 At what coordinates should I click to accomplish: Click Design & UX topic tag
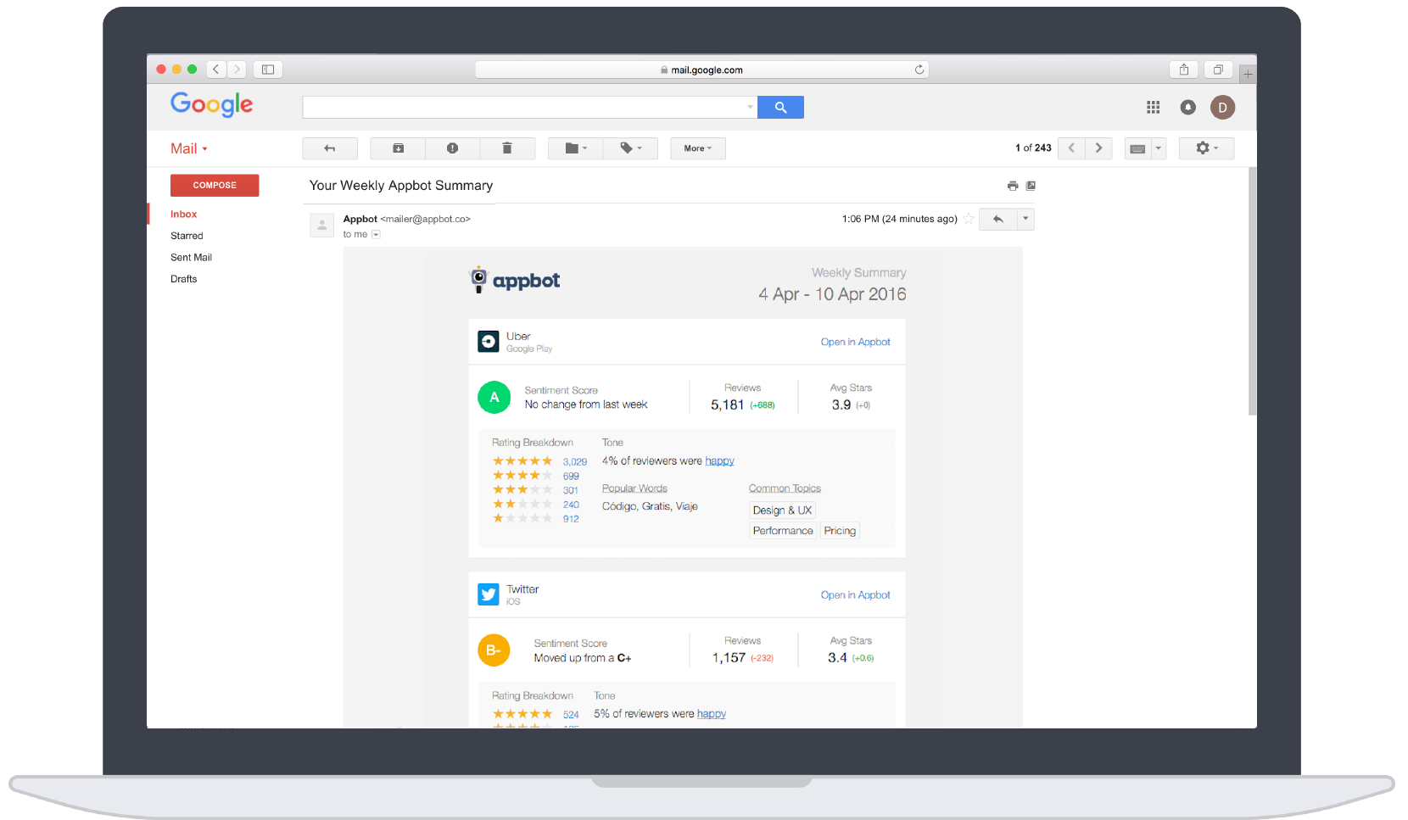[782, 510]
